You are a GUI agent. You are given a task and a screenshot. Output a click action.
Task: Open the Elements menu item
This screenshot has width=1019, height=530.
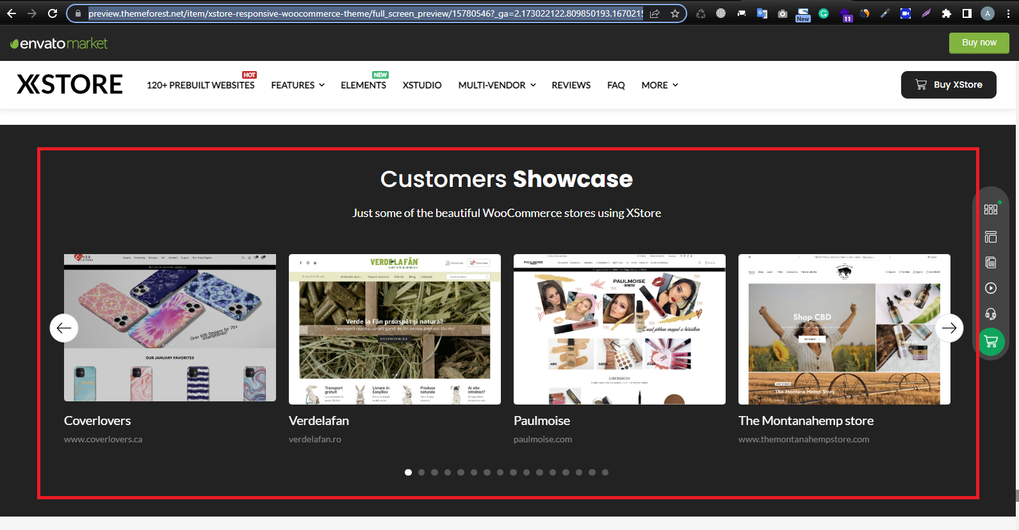pyautogui.click(x=363, y=85)
